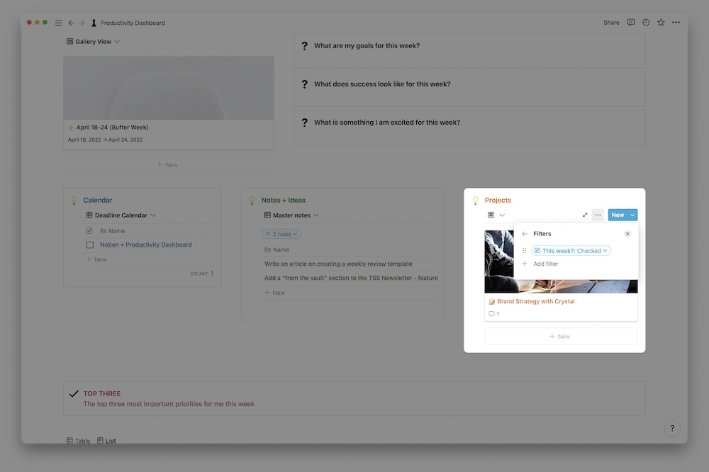Image resolution: width=709 pixels, height=472 pixels.
Task: Switch to the Table view tab
Action: tap(78, 441)
